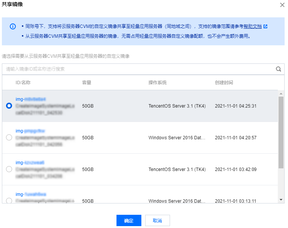This screenshot has width=288, height=228.
Task: Click the 操作系统 column header
Action: pos(158,83)
